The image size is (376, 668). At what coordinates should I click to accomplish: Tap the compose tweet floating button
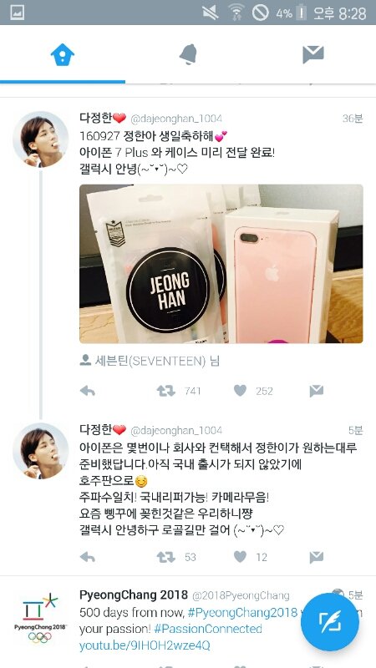[329, 621]
